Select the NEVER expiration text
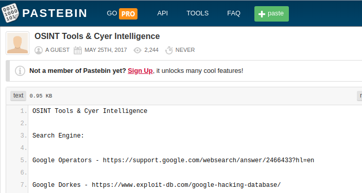The image size is (362, 193). (x=185, y=50)
